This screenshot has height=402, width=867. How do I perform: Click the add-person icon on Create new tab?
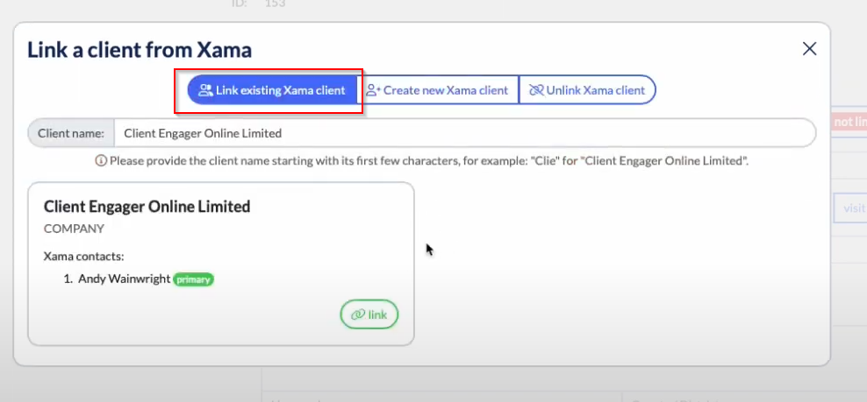[374, 90]
